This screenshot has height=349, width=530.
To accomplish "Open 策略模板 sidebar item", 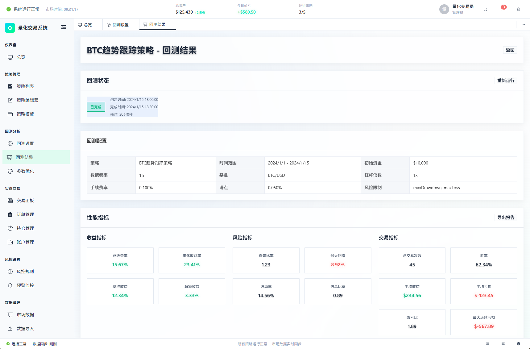I will coord(36,114).
